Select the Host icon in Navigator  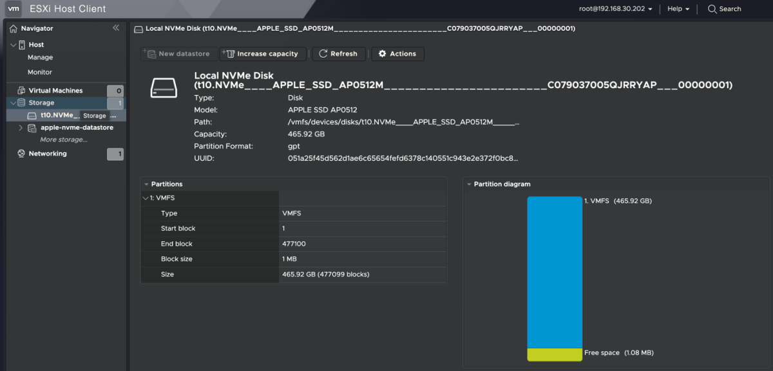tap(21, 45)
